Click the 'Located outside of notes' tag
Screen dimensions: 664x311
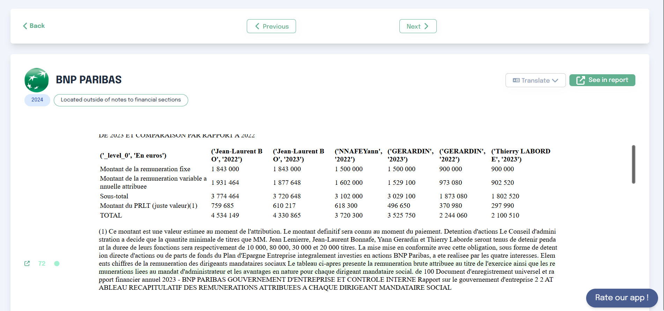tap(121, 100)
